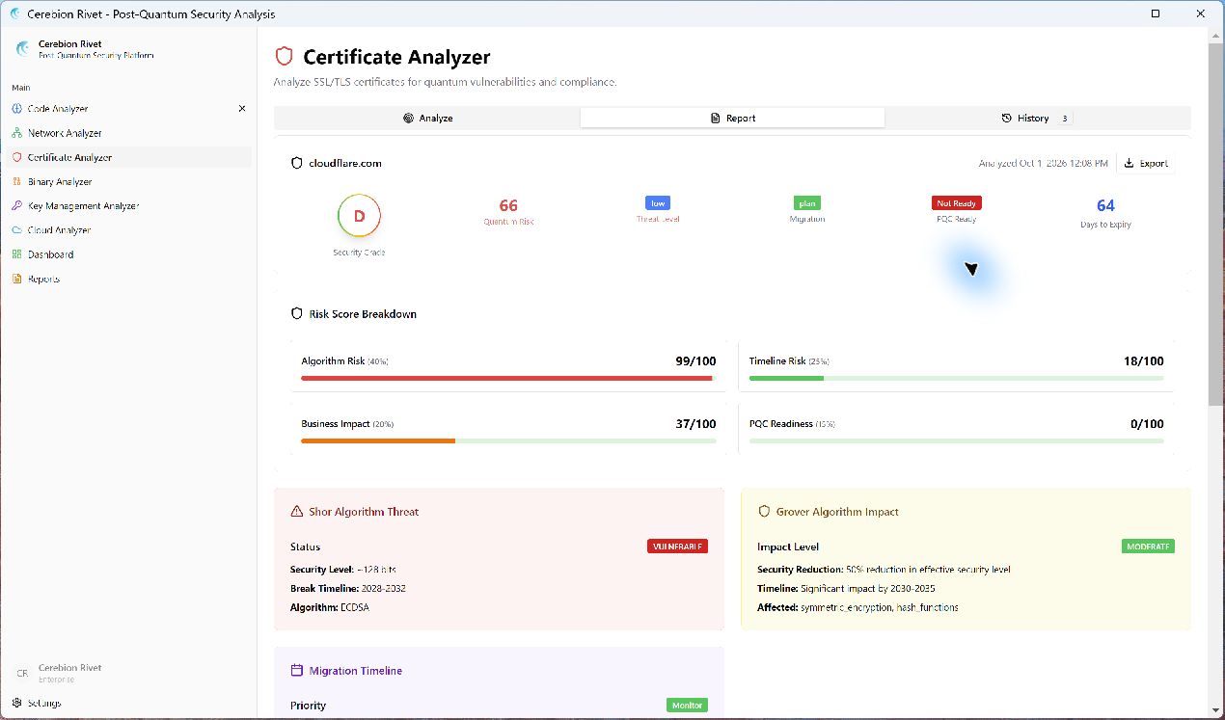This screenshot has width=1225, height=720.
Task: Click the Binary Analyzer icon
Action: 17,181
